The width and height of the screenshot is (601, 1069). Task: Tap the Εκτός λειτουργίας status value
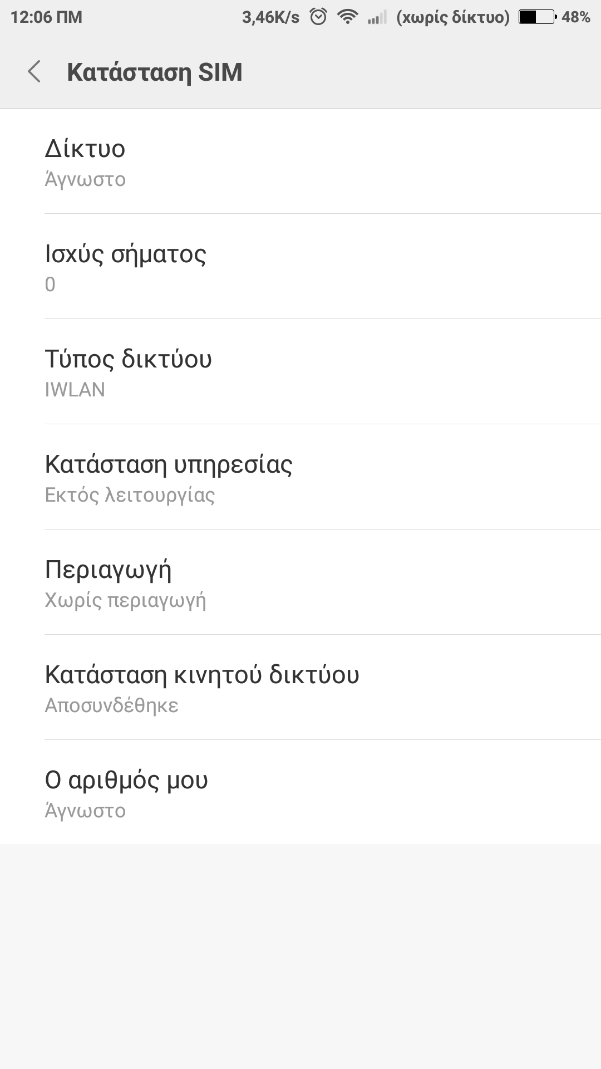tap(130, 495)
